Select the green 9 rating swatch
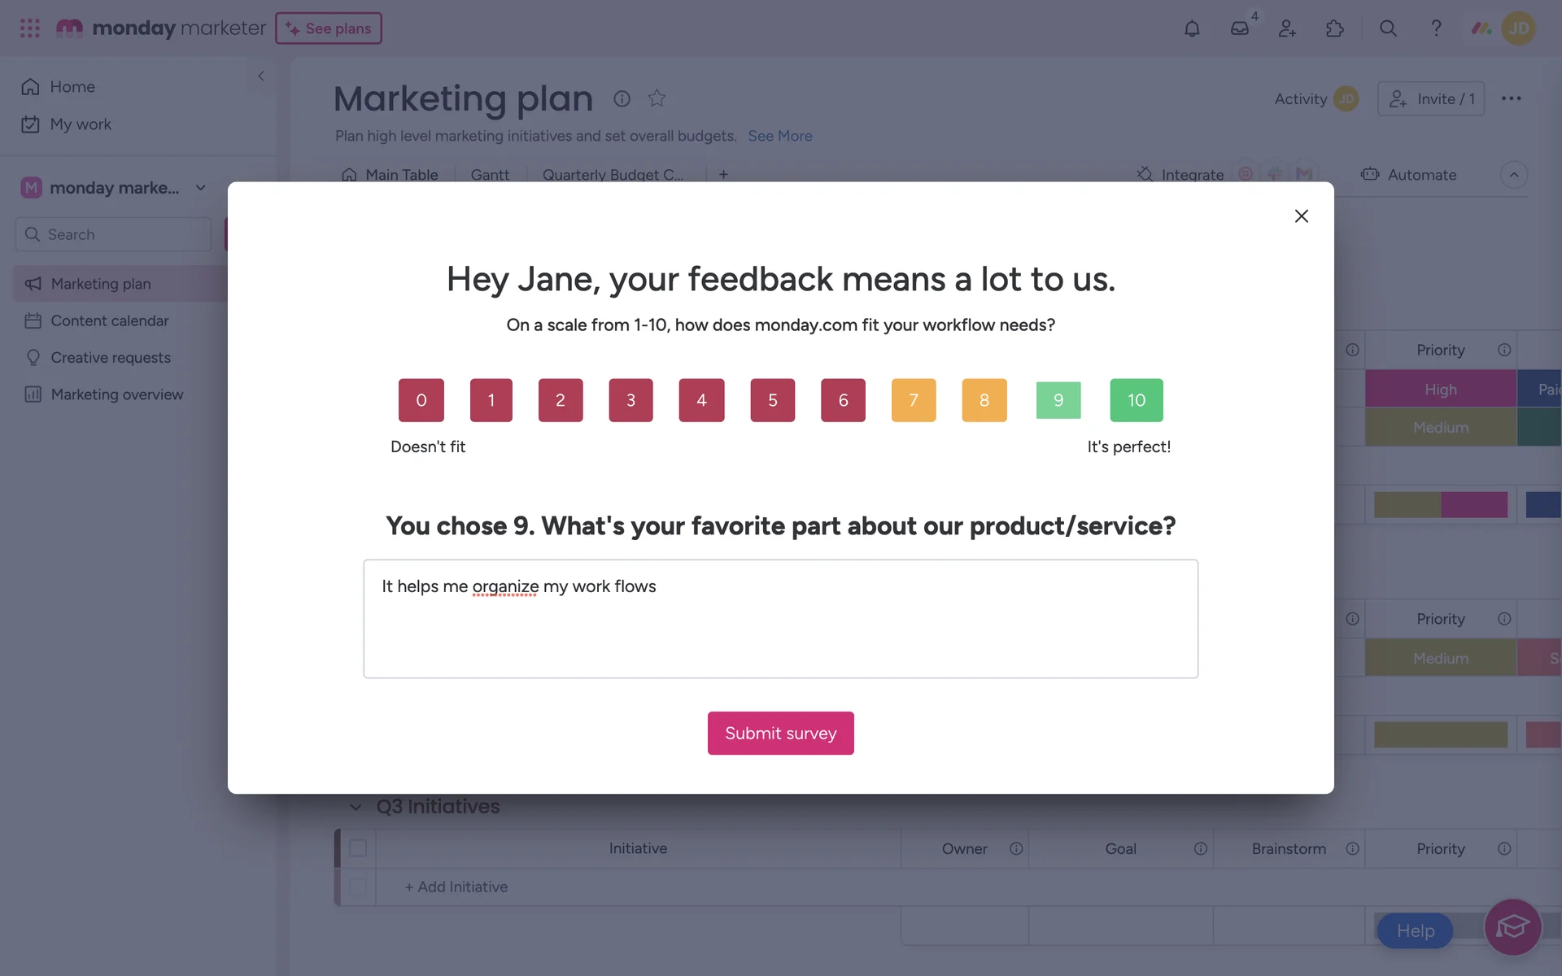The image size is (1562, 976). click(x=1058, y=400)
